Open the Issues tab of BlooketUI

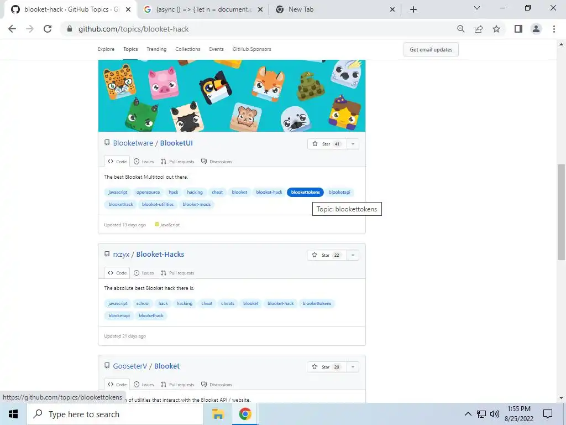pos(144,162)
